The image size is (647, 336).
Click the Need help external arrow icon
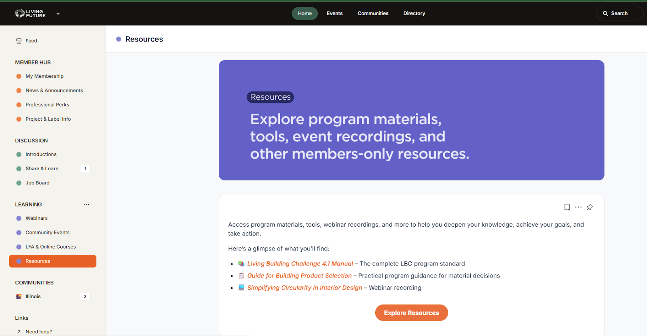tap(19, 332)
